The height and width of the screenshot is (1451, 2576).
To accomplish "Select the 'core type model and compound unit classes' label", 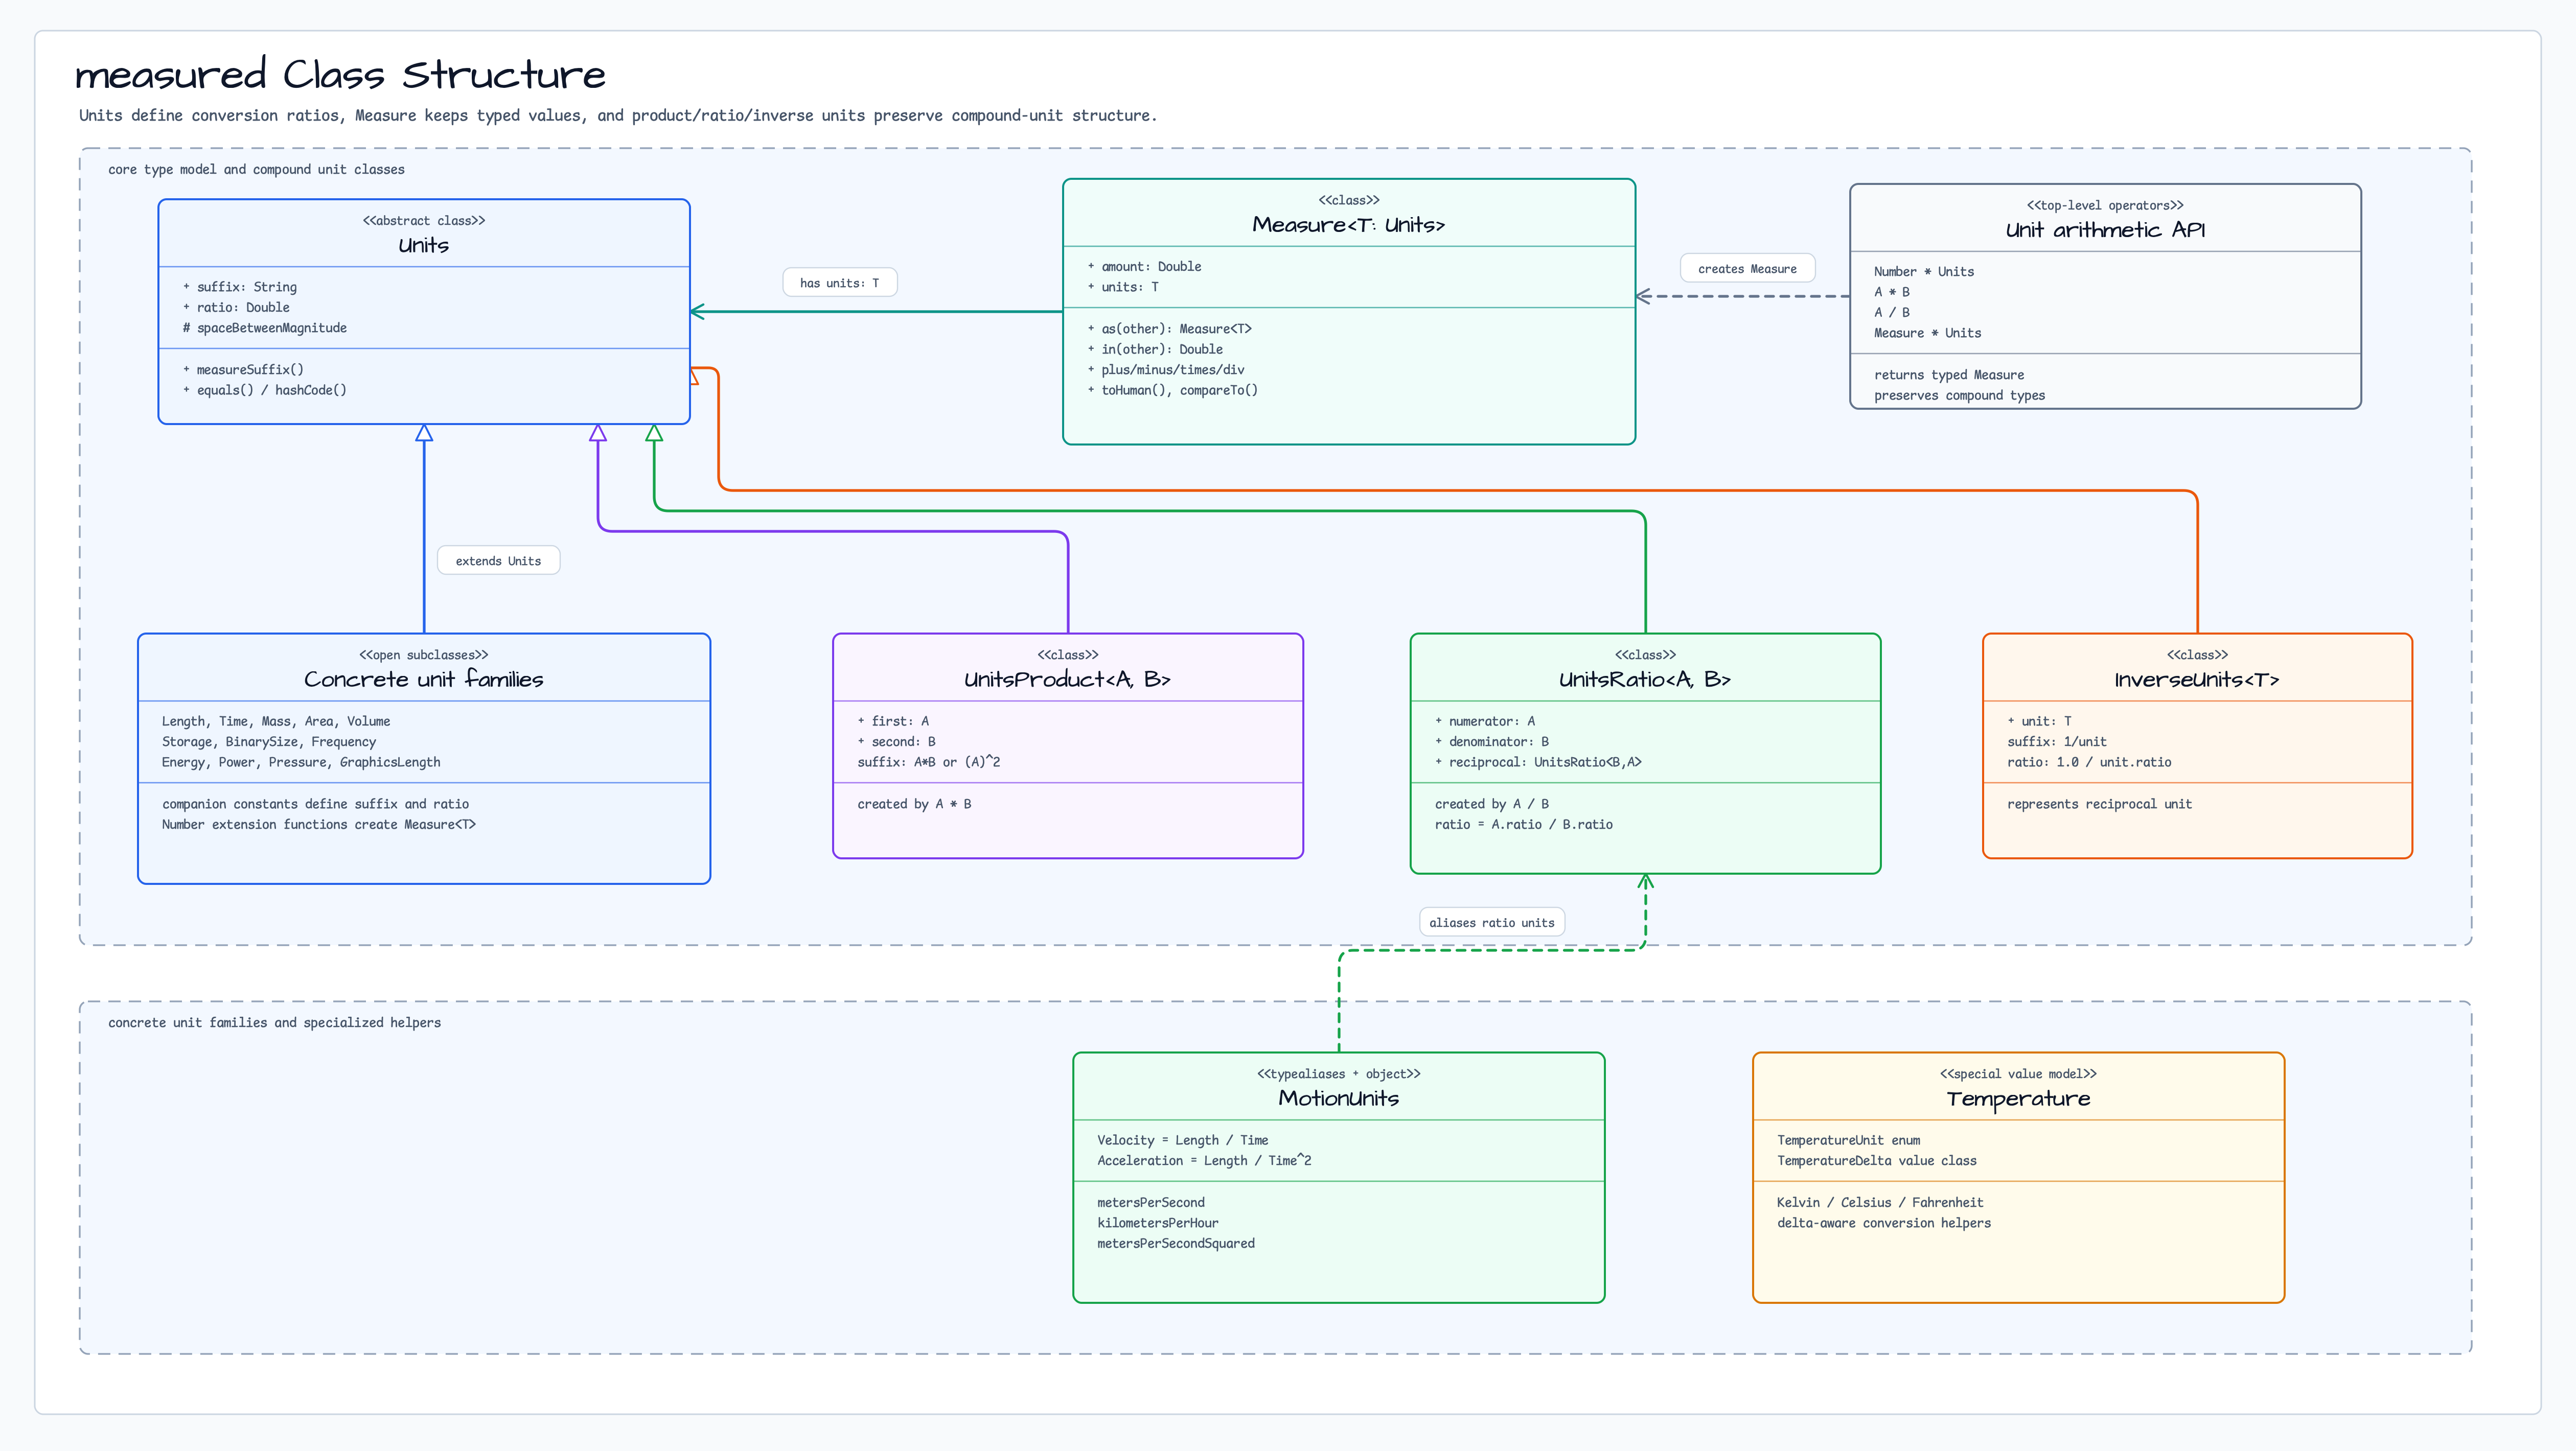I will [x=256, y=170].
